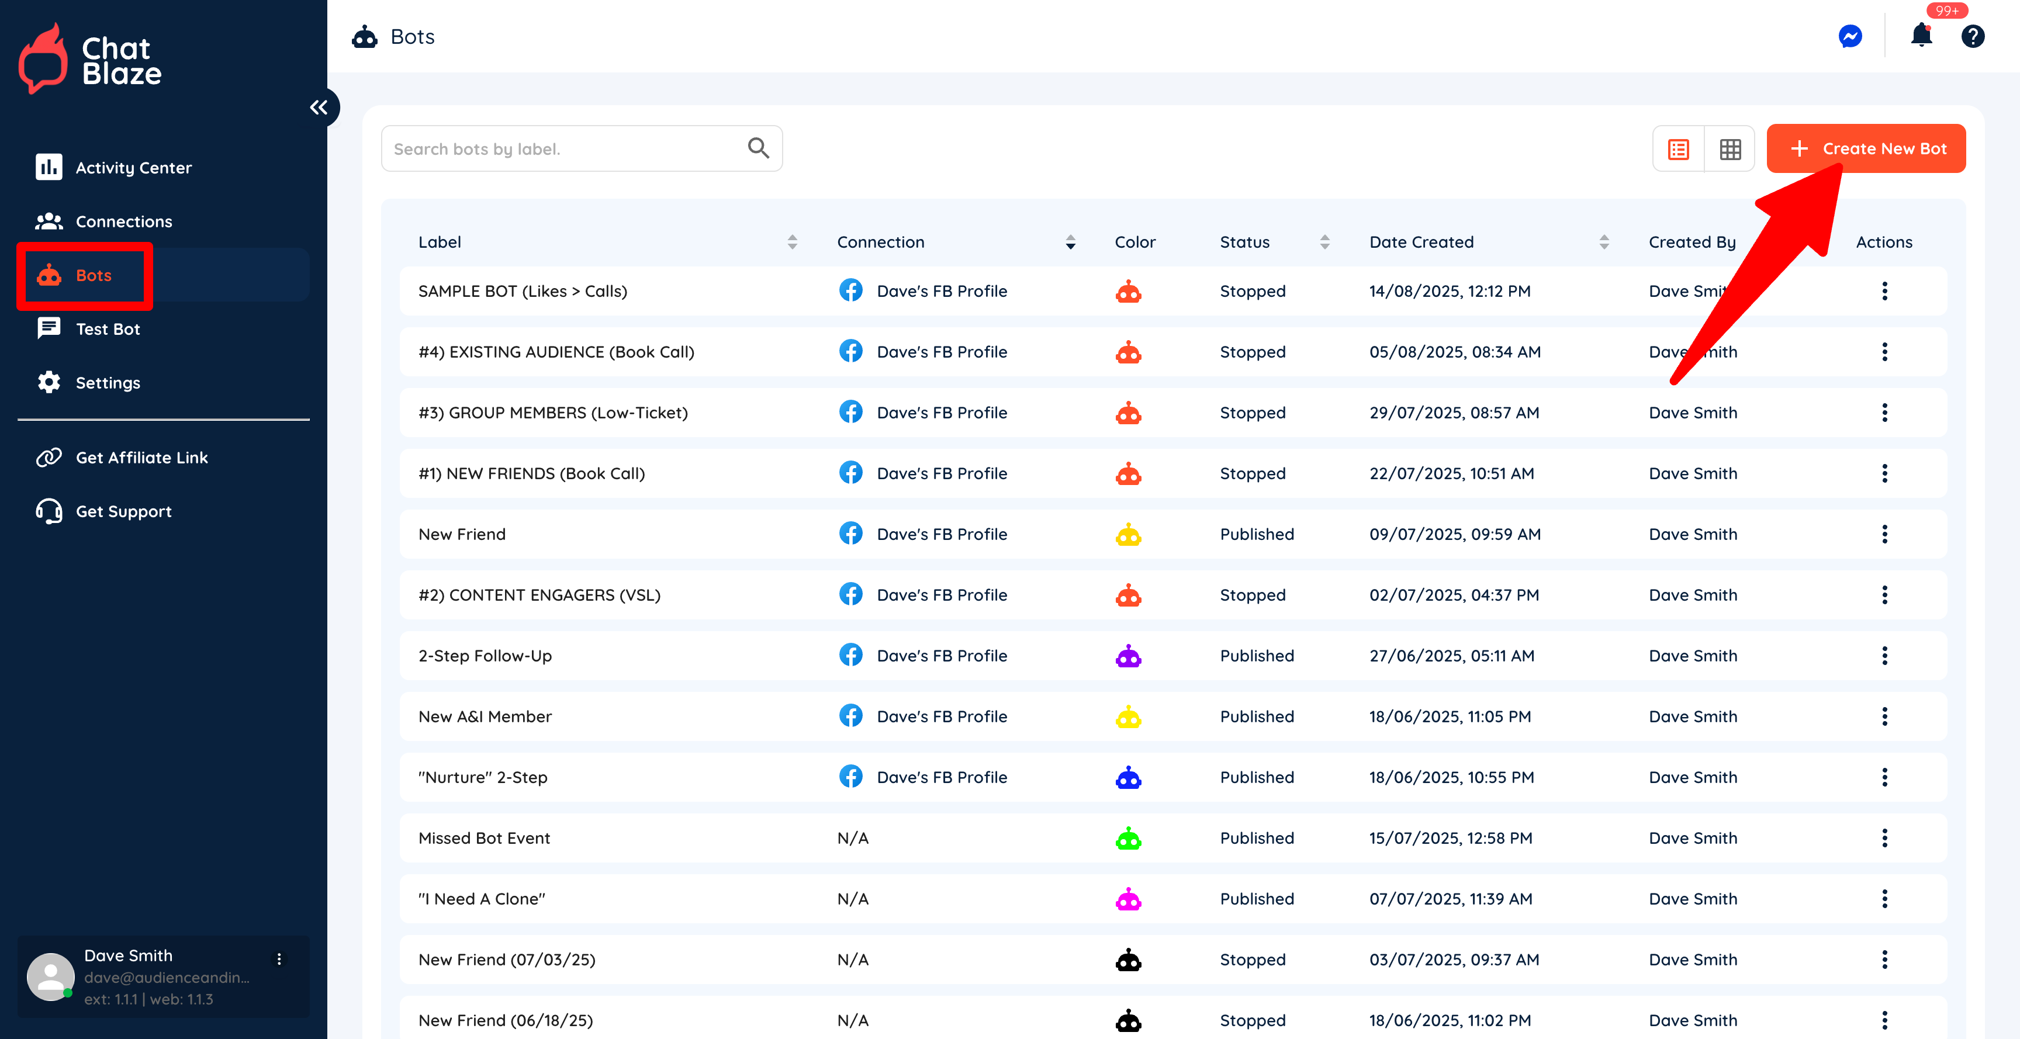The image size is (2020, 1039).
Task: Sort bots by Connection column
Action: tap(1070, 243)
